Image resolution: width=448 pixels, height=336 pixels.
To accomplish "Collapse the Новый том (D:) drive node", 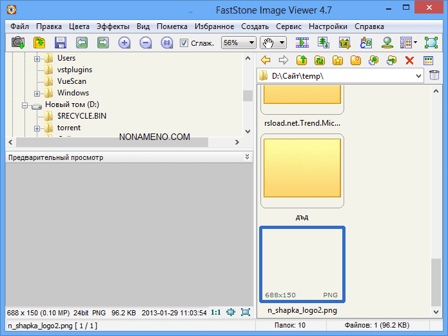I will click(x=26, y=104).
